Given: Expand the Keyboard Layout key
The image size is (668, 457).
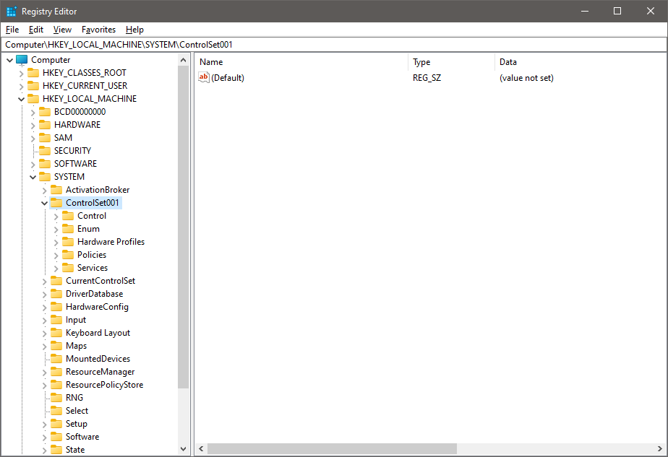Looking at the screenshot, I should (44, 333).
